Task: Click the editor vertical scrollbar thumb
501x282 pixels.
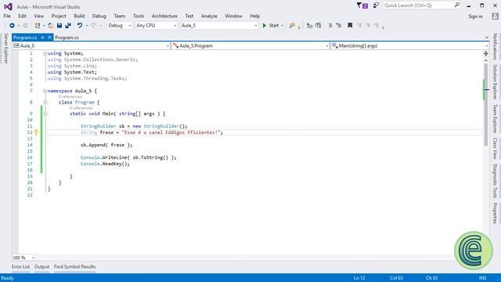Action: click(x=485, y=104)
